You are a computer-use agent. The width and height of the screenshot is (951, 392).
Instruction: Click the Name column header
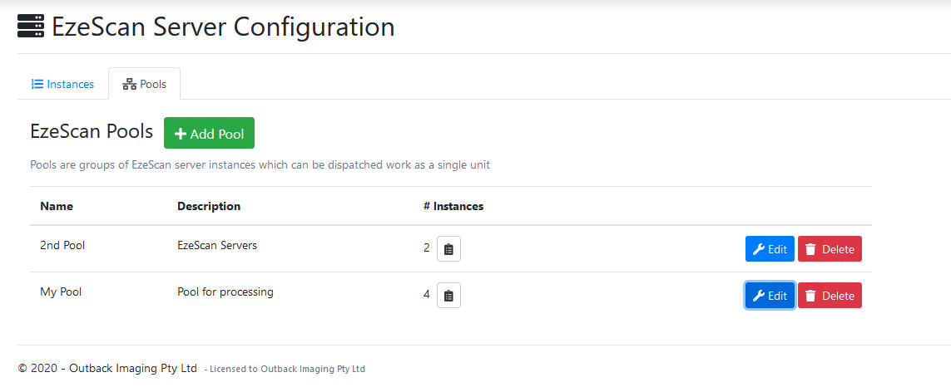(x=57, y=206)
